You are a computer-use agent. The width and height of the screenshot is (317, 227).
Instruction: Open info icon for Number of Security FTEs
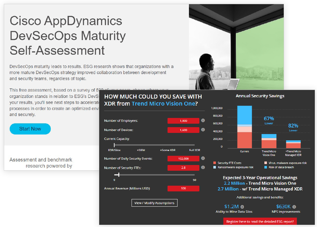coord(203,168)
